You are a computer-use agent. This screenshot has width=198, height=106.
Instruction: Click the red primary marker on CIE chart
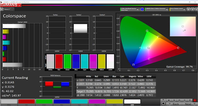[x=178, y=48]
